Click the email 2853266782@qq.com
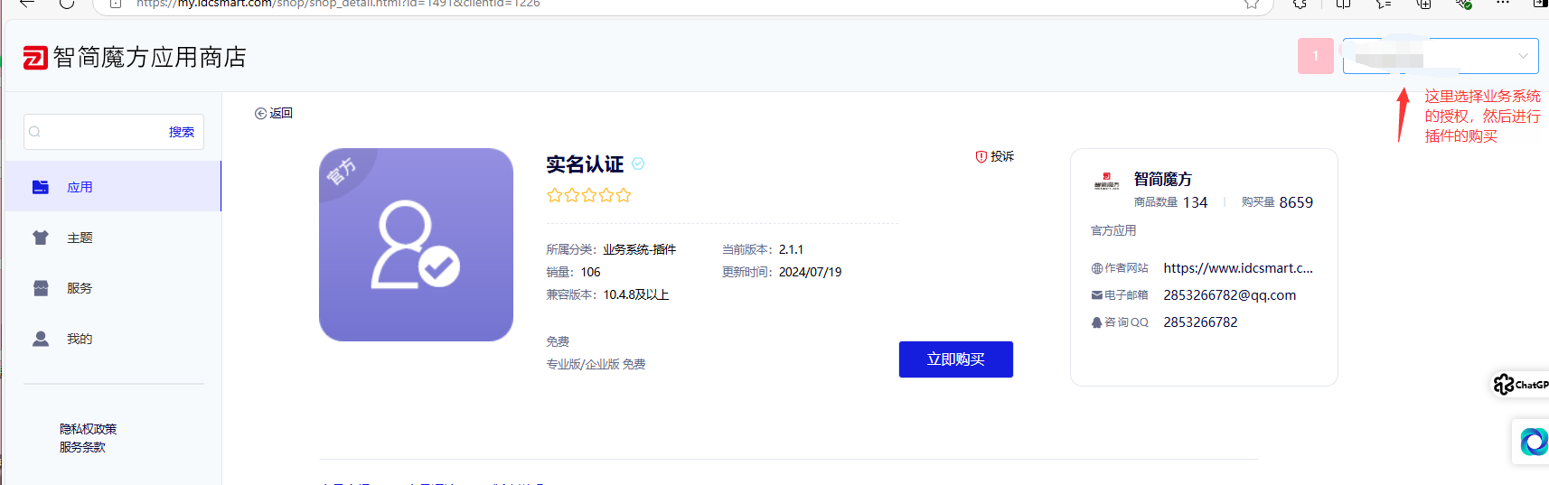Screen dimensions: 1549x485 [x=1229, y=295]
